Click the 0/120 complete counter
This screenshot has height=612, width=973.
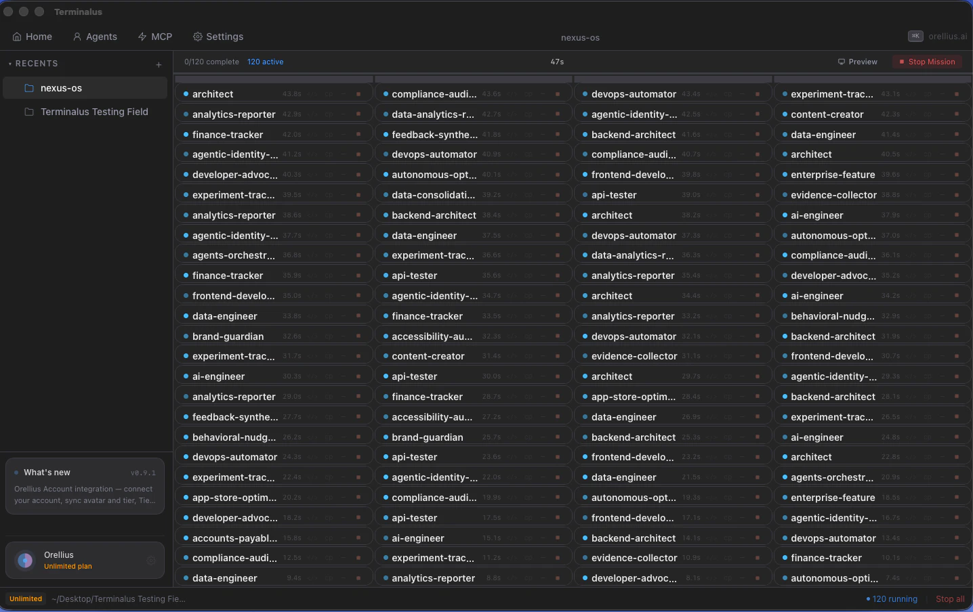(211, 62)
